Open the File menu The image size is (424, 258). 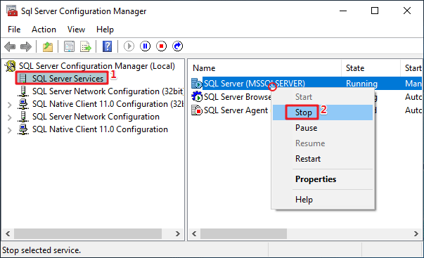point(14,30)
